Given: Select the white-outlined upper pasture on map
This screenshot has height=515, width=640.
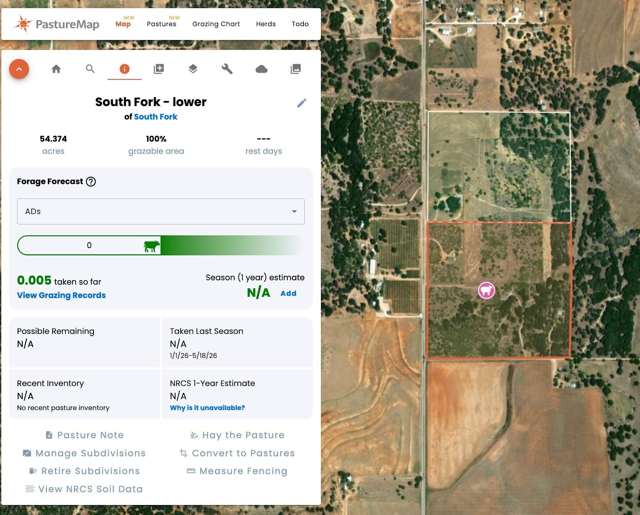Looking at the screenshot, I should coord(499,167).
